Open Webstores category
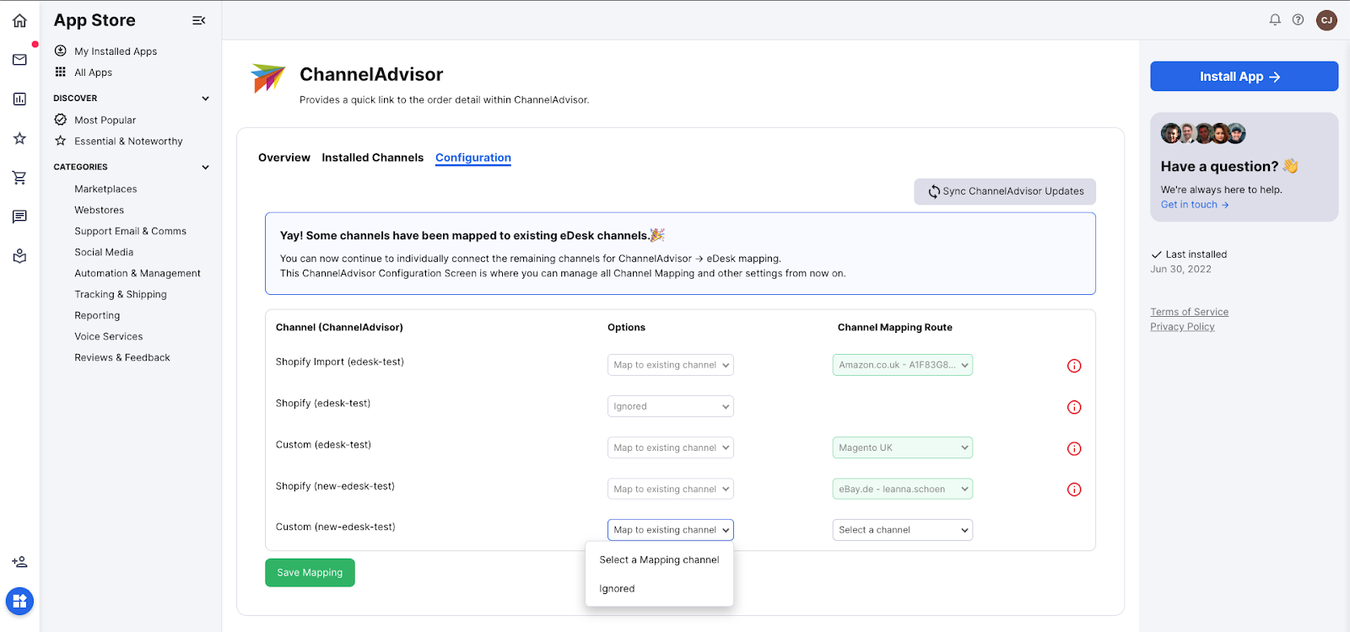 tap(100, 211)
